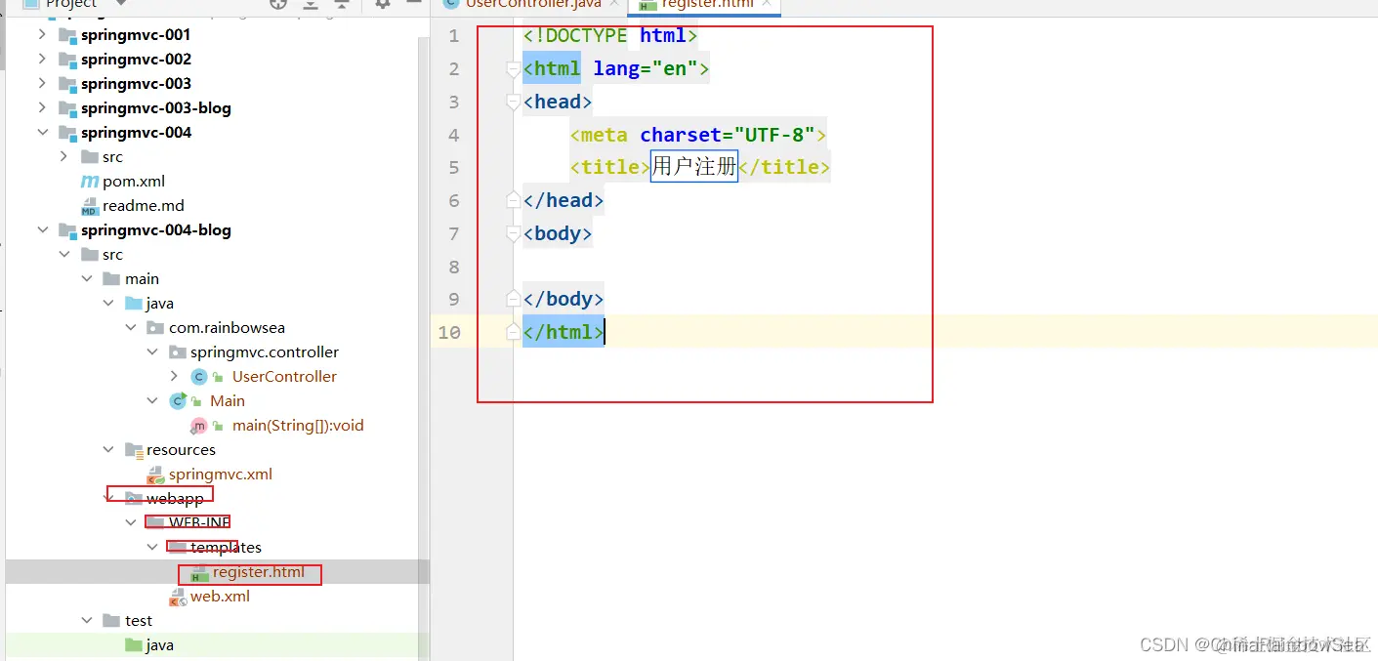Click the springmvc-003 module folder icon
Screen dimensions: 1378x661
[67, 83]
